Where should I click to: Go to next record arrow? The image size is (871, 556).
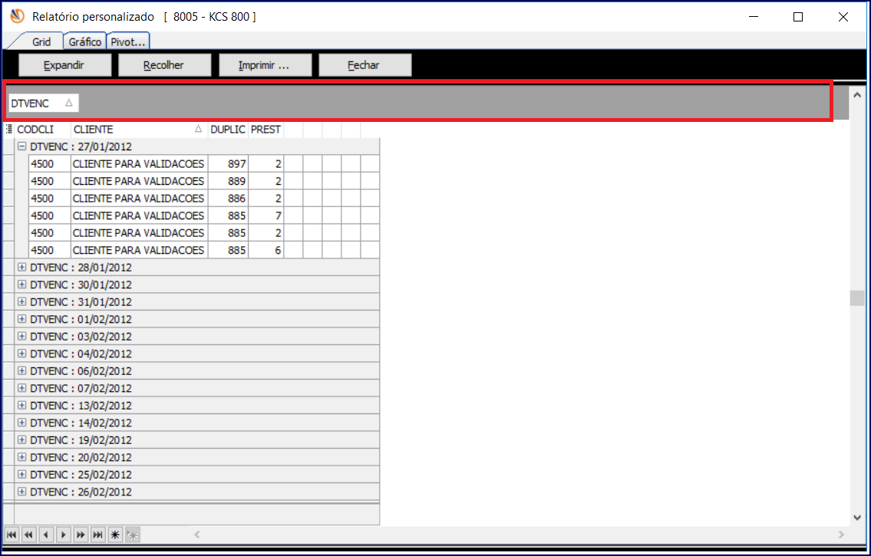click(x=64, y=535)
